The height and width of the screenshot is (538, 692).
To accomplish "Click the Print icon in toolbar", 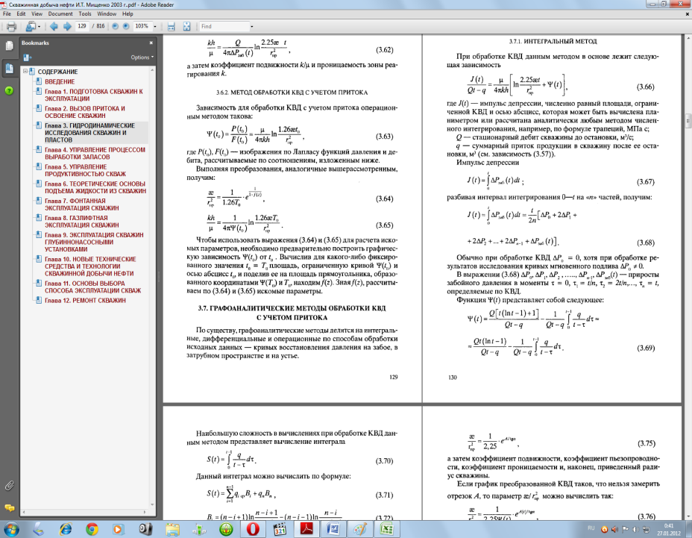I will (11, 27).
